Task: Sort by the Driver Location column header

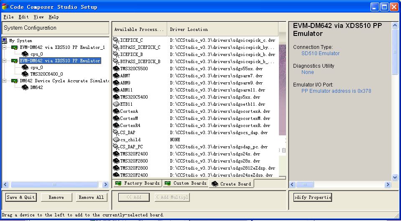Action: (x=223, y=29)
